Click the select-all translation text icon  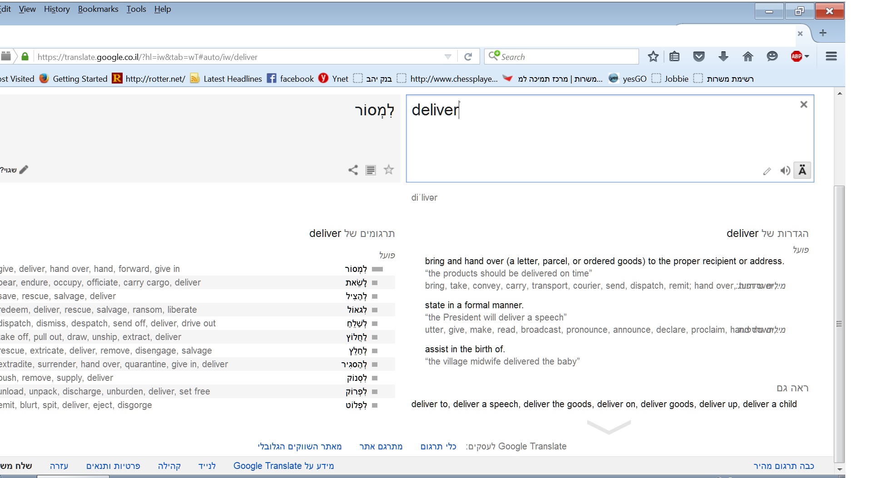(371, 170)
